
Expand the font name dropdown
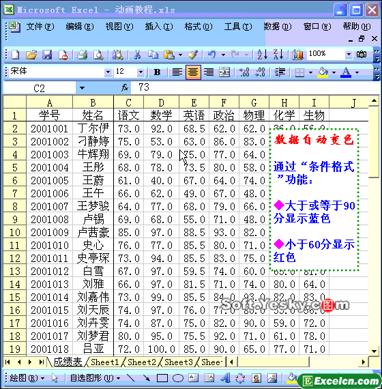pos(108,72)
